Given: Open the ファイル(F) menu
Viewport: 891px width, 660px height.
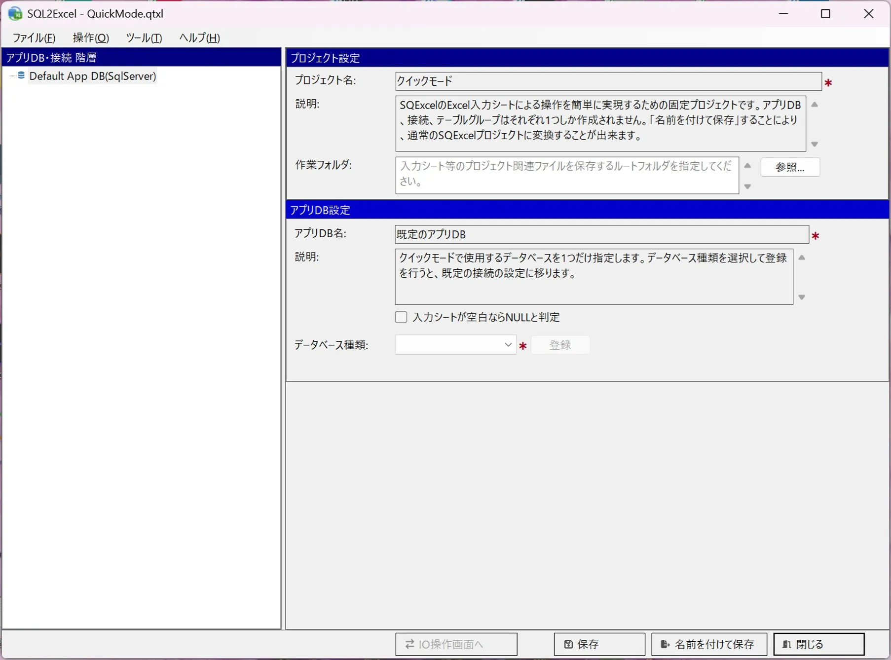Looking at the screenshot, I should click(34, 38).
